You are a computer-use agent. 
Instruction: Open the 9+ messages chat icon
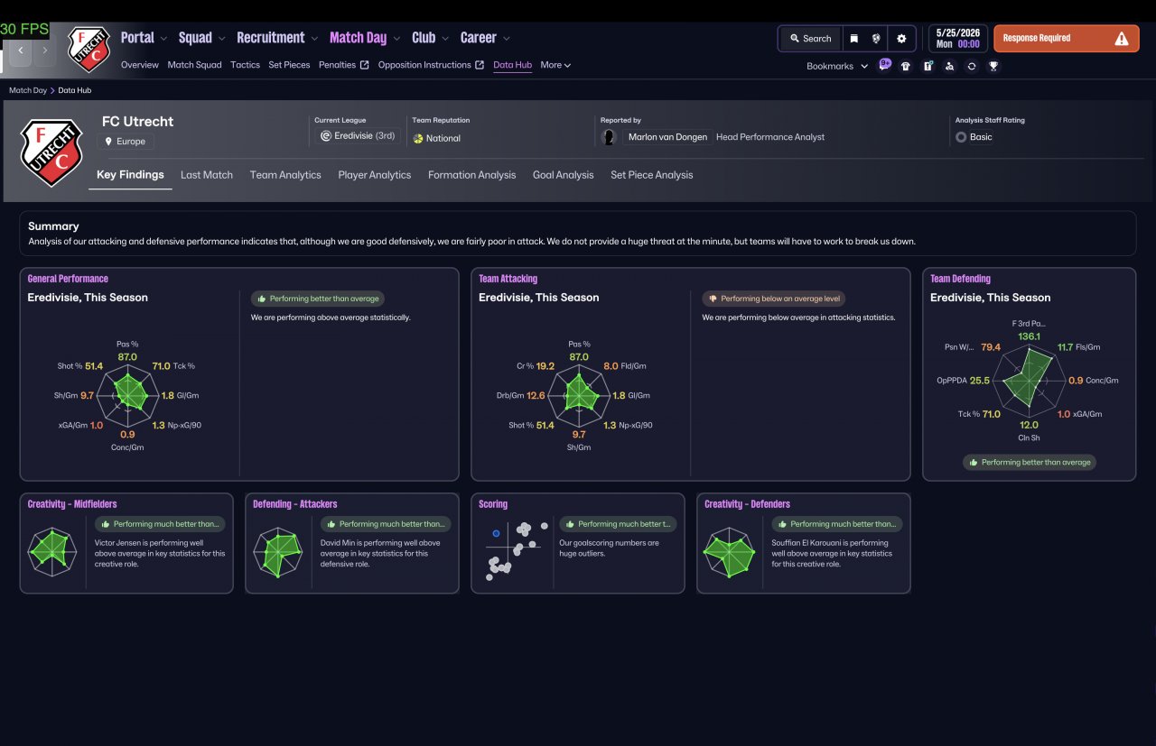(884, 65)
